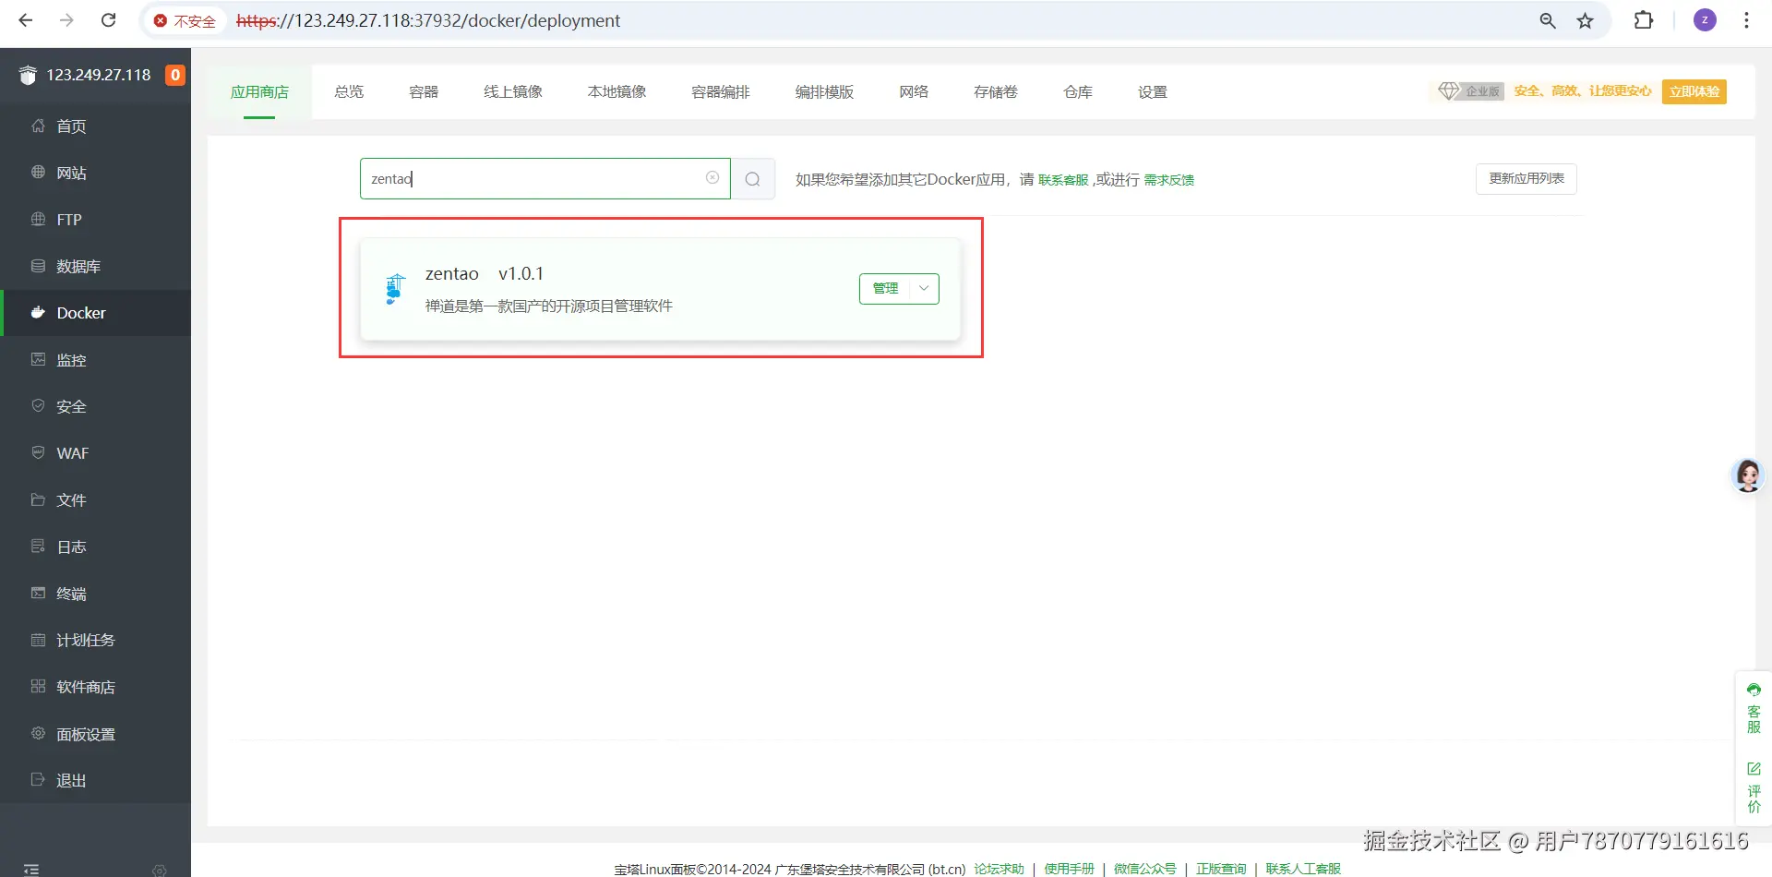Select Docker in sidebar
The width and height of the screenshot is (1772, 877).
point(96,313)
